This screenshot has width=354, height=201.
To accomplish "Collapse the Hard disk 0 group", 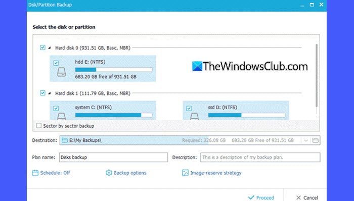I will 50,48.
